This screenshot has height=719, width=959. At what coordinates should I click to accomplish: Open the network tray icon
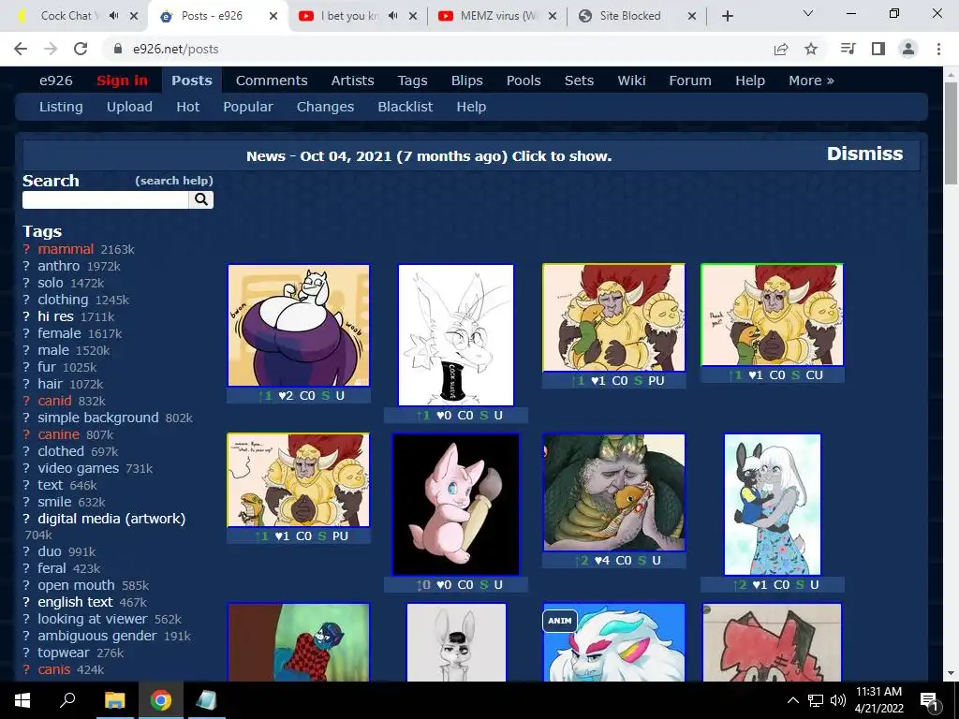(x=816, y=700)
